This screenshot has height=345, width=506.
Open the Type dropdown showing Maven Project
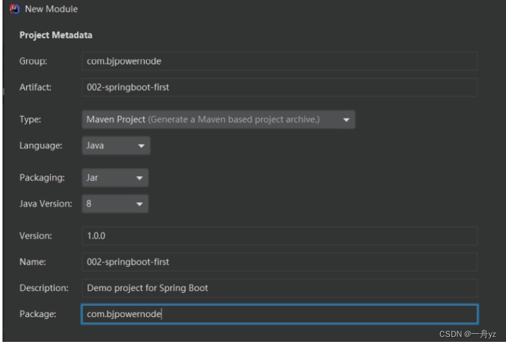point(218,120)
